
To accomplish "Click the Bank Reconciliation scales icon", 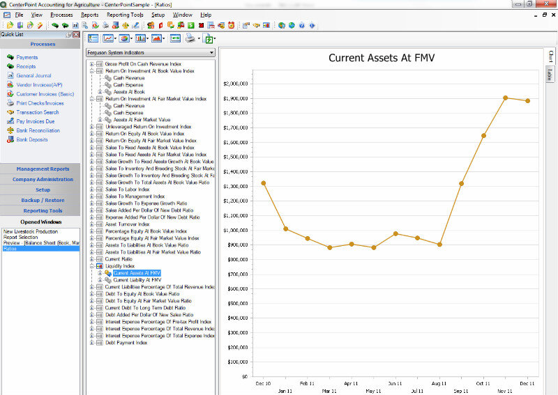I will 10,130.
